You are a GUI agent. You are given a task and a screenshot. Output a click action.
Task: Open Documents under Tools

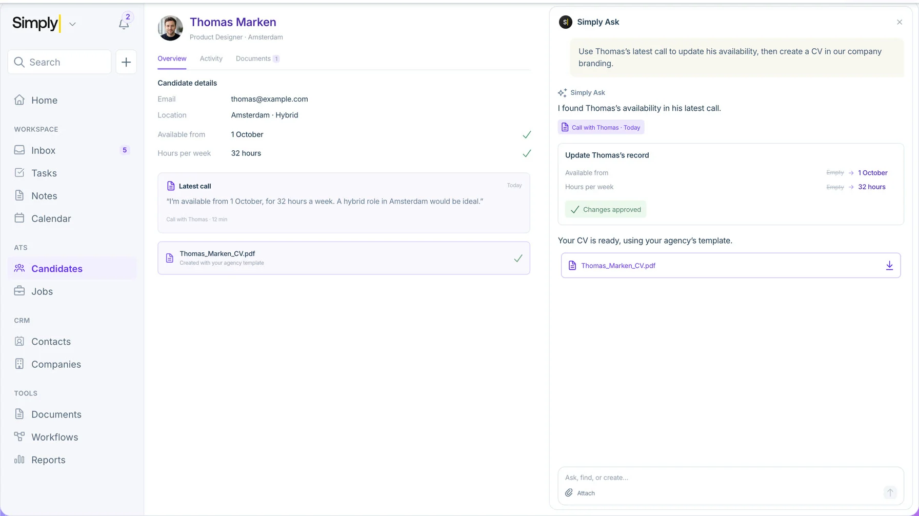click(72, 414)
